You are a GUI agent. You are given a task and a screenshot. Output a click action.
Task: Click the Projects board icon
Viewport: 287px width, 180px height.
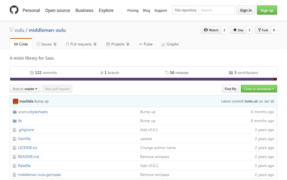click(108, 44)
